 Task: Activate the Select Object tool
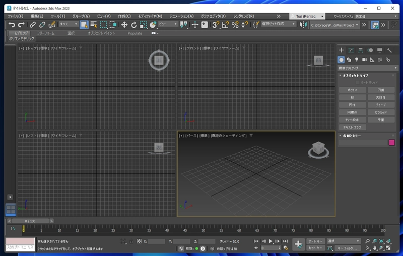click(84, 25)
